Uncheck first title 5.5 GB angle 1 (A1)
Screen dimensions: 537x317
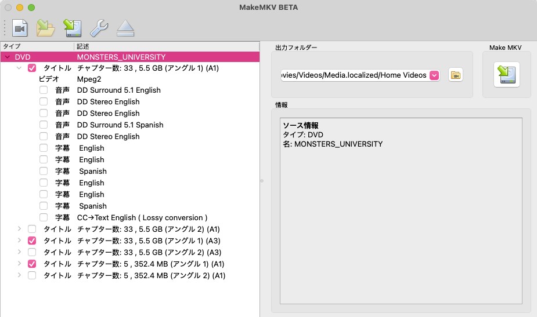(x=32, y=68)
